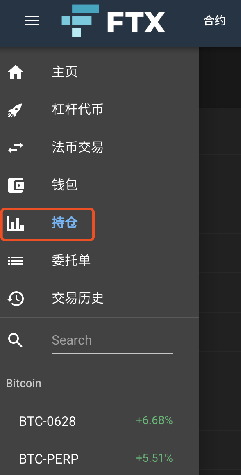Screen dimensions: 241x475
Task: Click the bar chart positions icon
Action: 16,223
